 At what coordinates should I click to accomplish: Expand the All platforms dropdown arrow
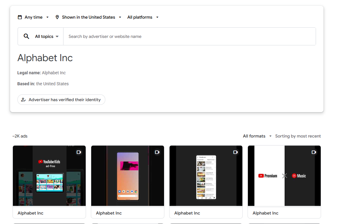157,17
